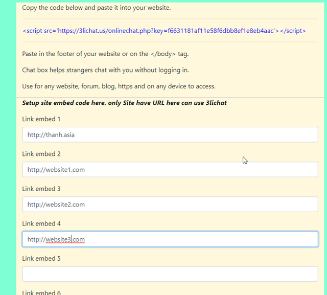The width and height of the screenshot is (327, 295).
Task: Click the 'Link embed 3' label
Action: pos(41,189)
